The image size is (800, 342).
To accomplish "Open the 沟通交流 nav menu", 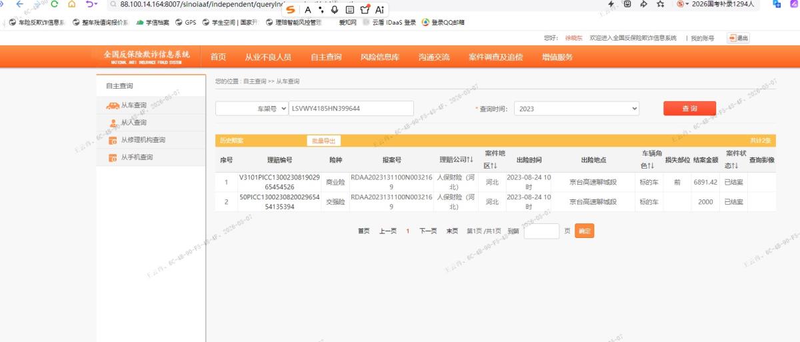I will [434, 57].
